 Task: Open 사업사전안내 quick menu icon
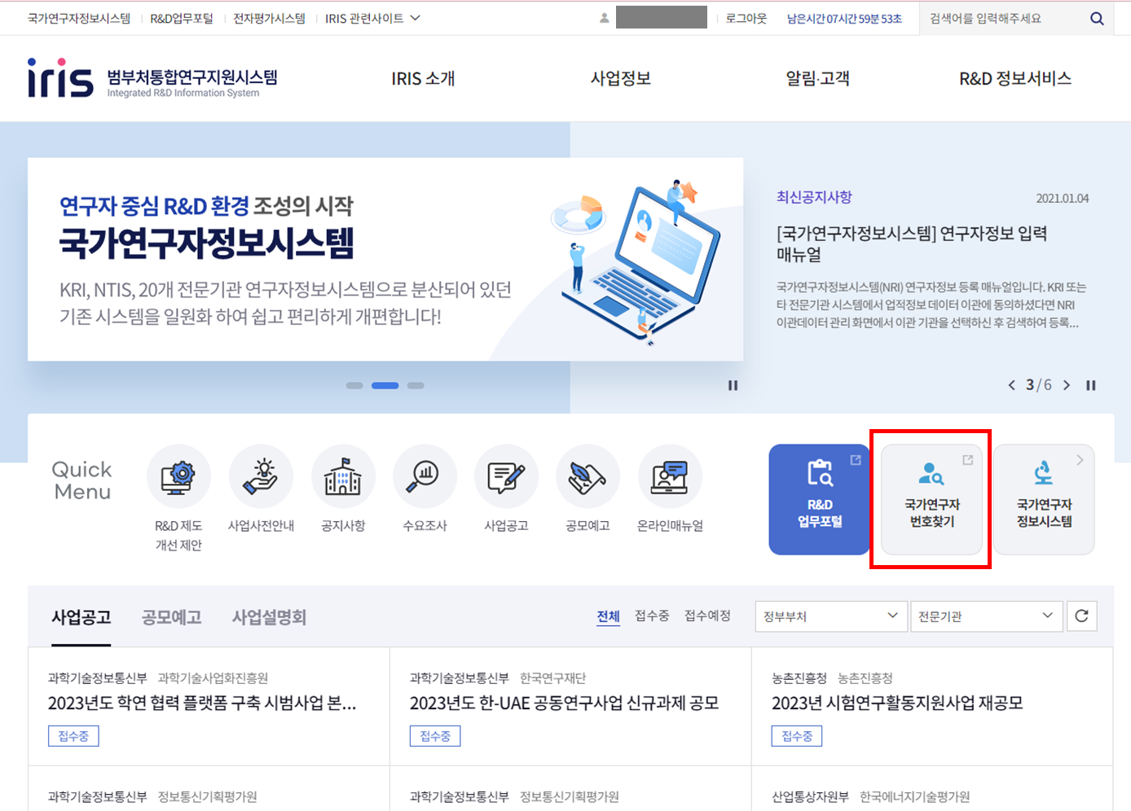pos(261,476)
